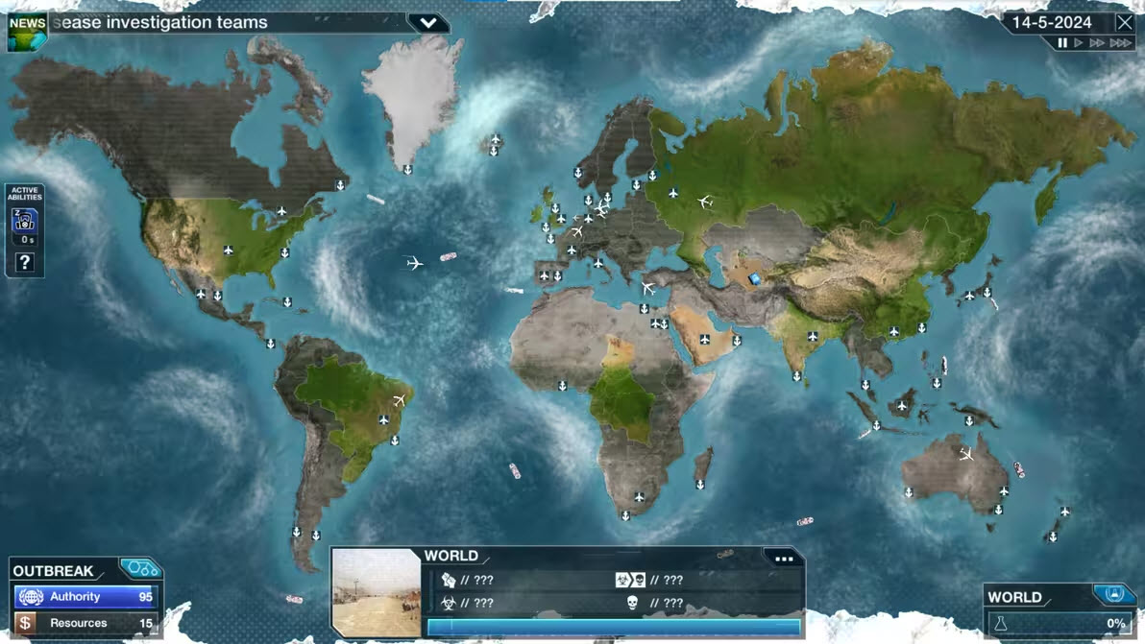Screen dimensions: 1145x644
Task: Select the New Zealand airport icon
Action: point(1064,512)
